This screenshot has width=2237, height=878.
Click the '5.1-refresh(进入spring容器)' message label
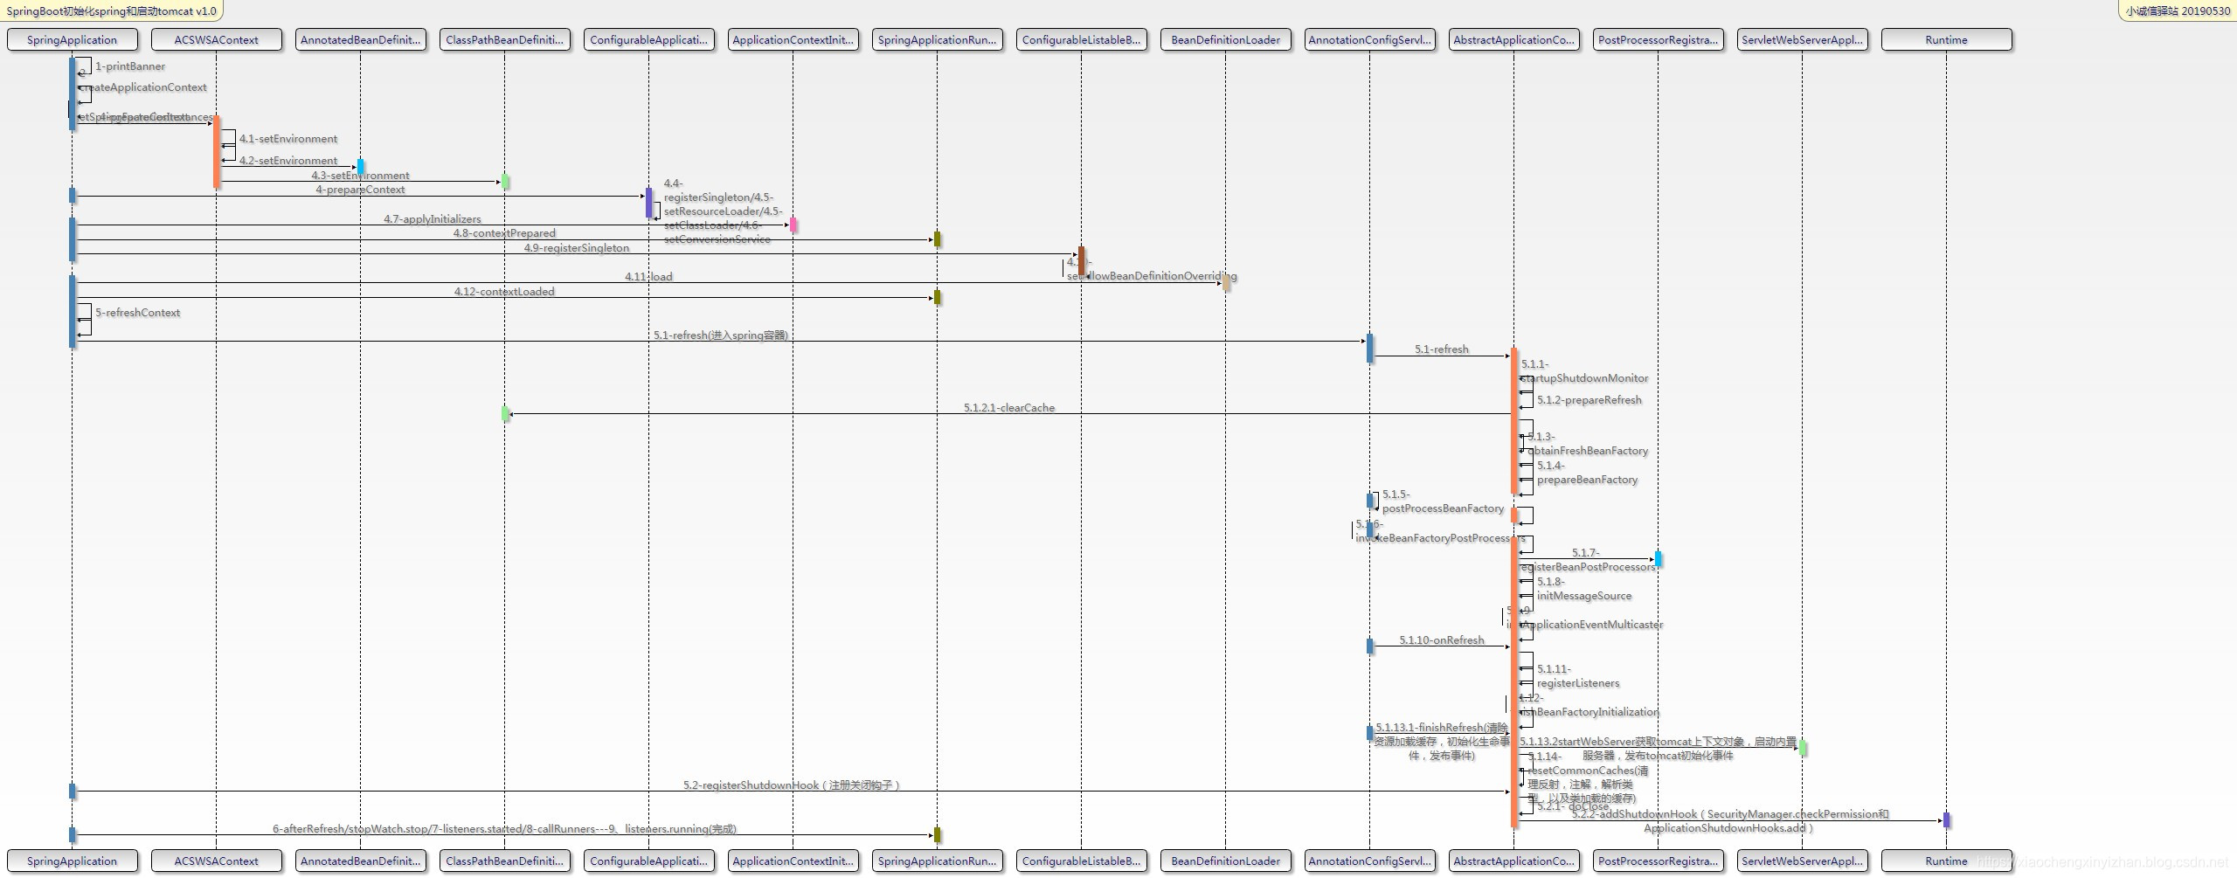pos(721,335)
